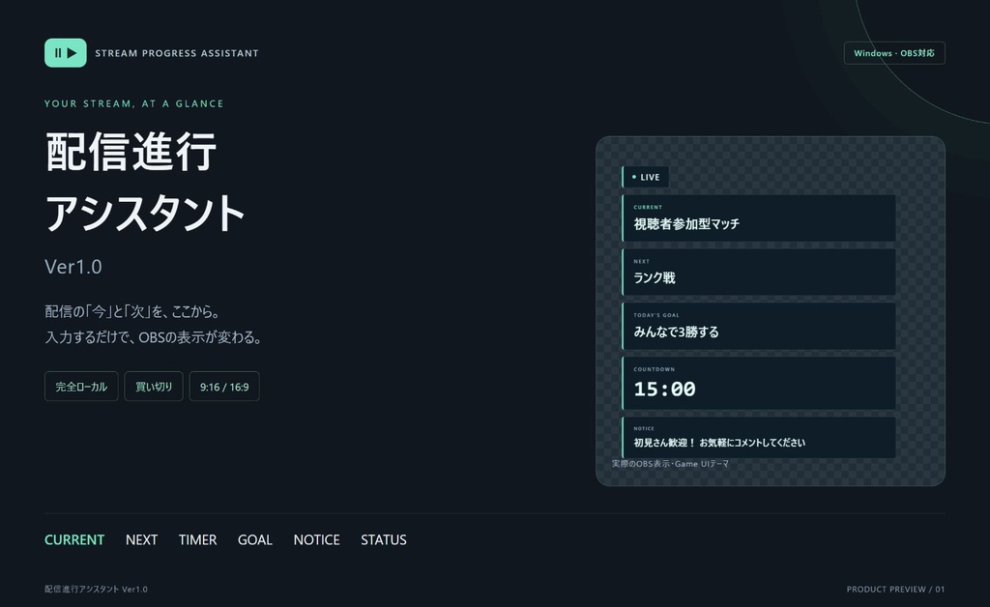Click the 入力するだけで、OBSの表示が変わる text
Image resolution: width=990 pixels, height=607 pixels.
click(154, 337)
